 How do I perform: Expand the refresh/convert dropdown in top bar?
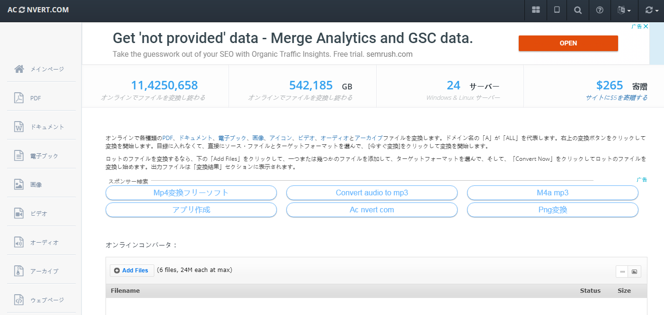click(x=652, y=10)
